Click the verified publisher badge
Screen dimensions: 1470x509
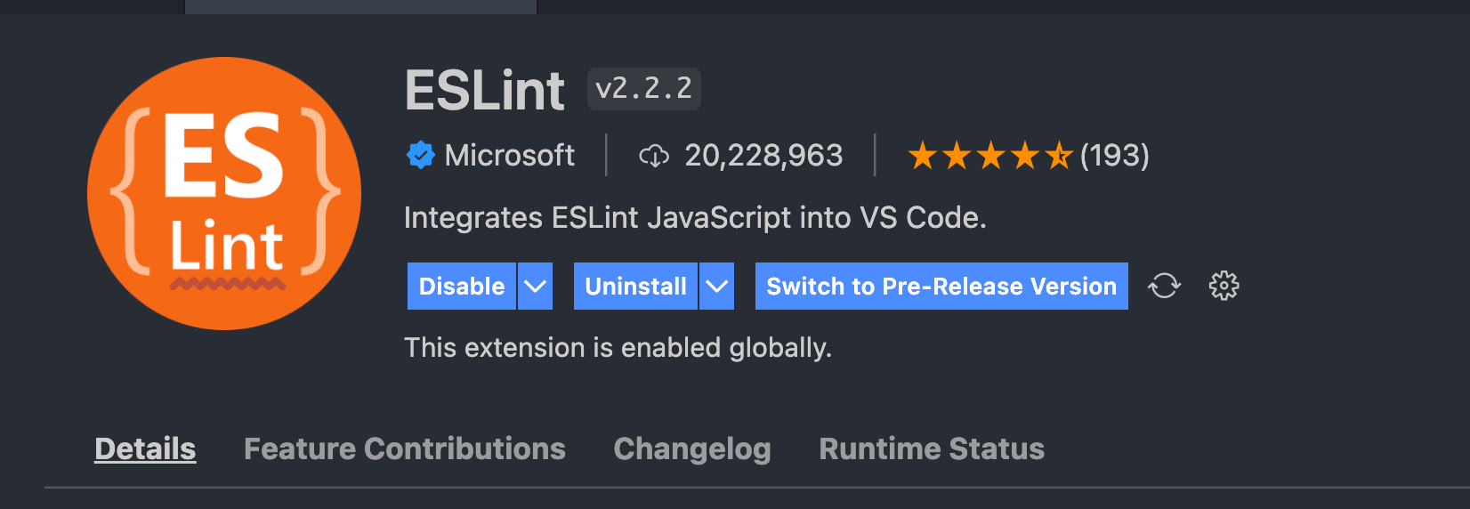pos(420,156)
